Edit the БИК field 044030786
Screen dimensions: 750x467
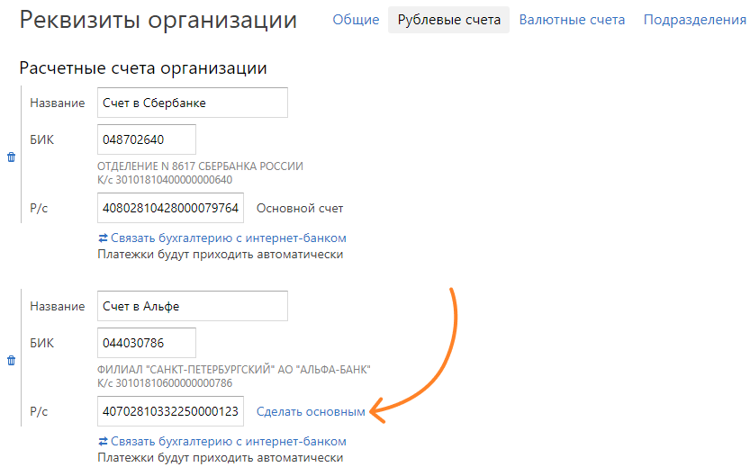coord(147,343)
